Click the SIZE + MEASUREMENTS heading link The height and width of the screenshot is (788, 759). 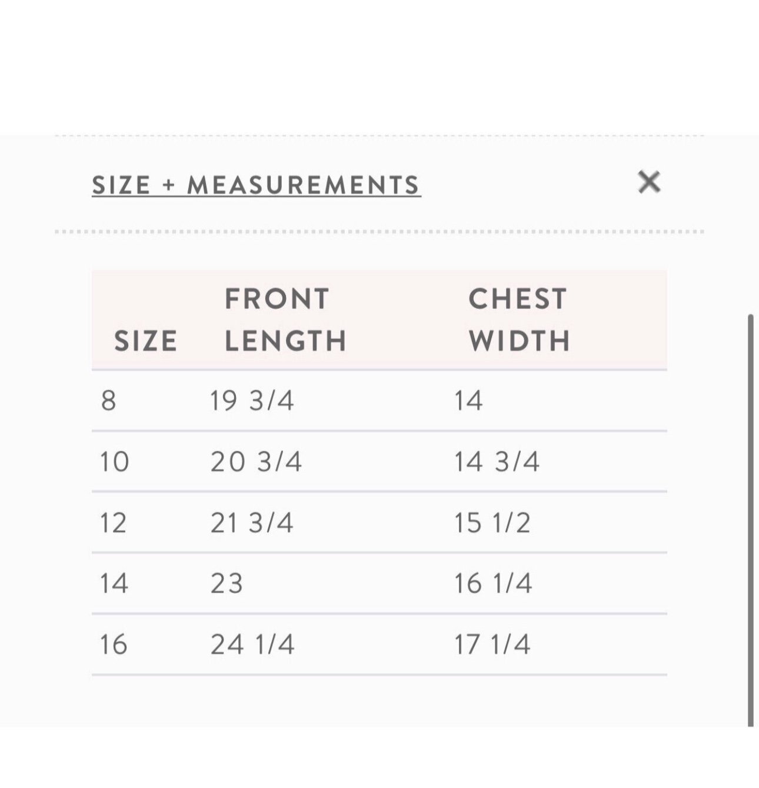click(x=257, y=185)
